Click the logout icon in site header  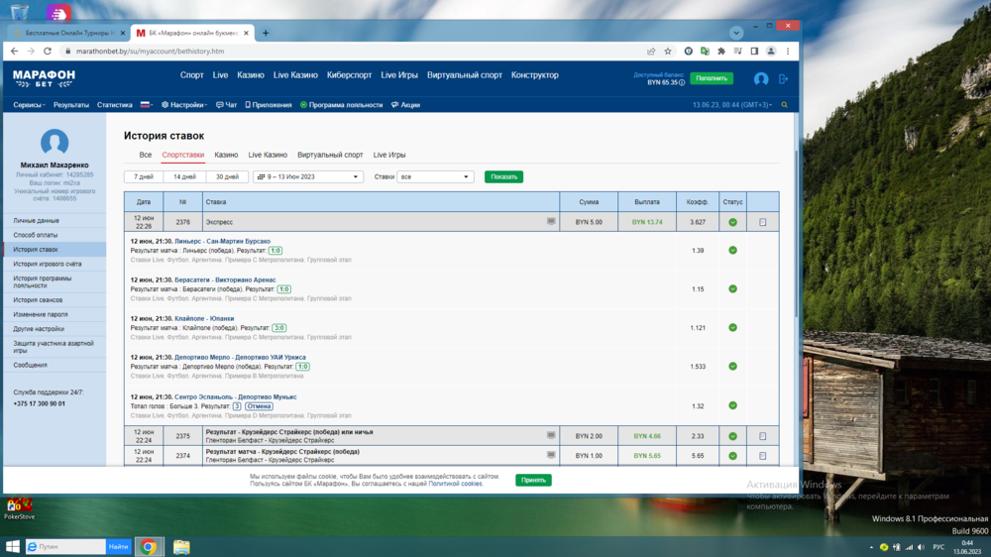click(783, 79)
